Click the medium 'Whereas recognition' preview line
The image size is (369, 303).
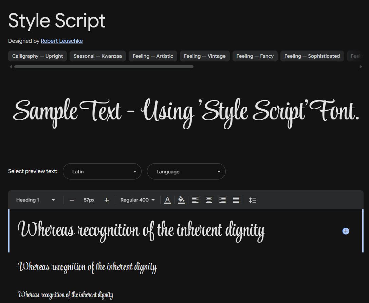(87, 267)
